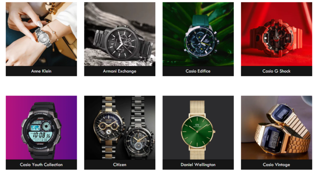Select the Citizen brand label
Screen dimensions: 324x174
pos(120,165)
